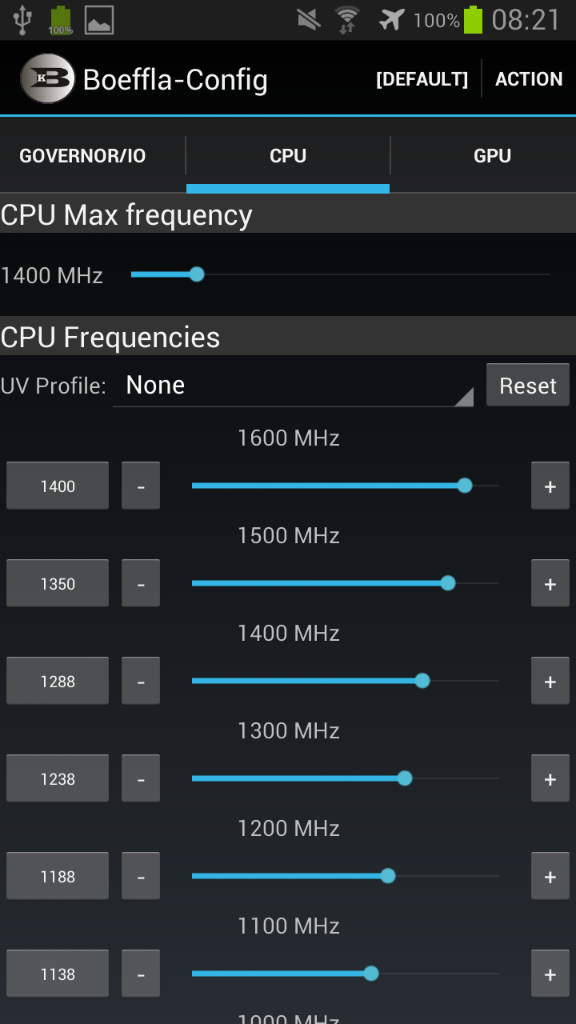Viewport: 576px width, 1024px height.
Task: Increase voltage for 1300 MHz with plus
Action: coord(550,778)
